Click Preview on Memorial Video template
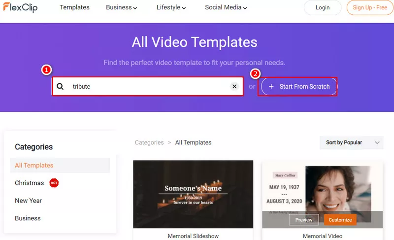 (304, 220)
